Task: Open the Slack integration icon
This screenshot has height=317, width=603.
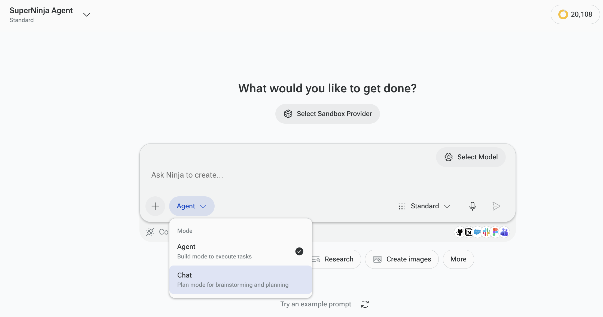Action: click(486, 232)
